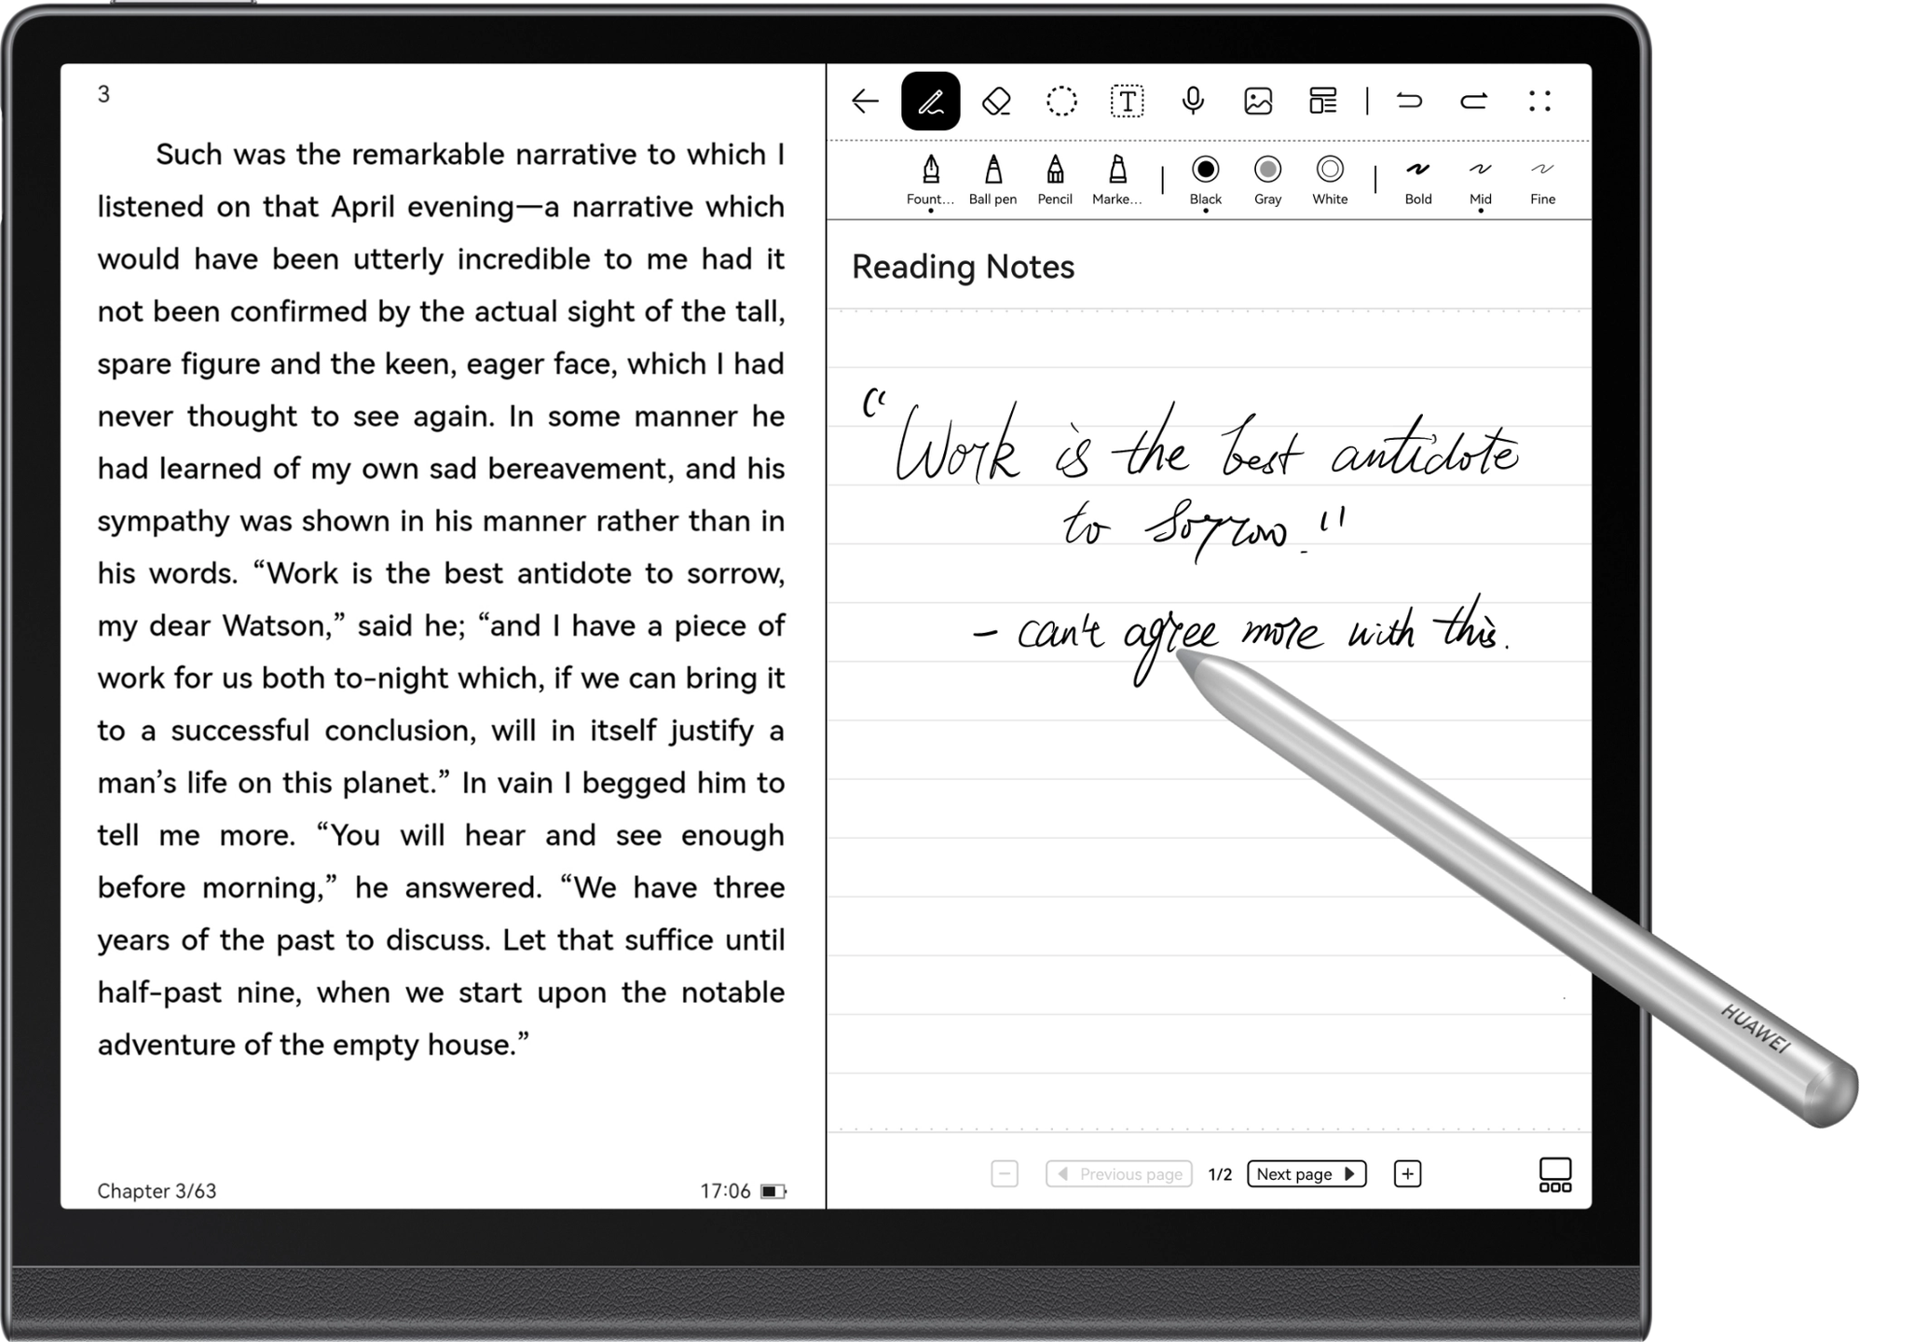Add a new page with plus
This screenshot has width=1928, height=1342.
tap(1407, 1174)
